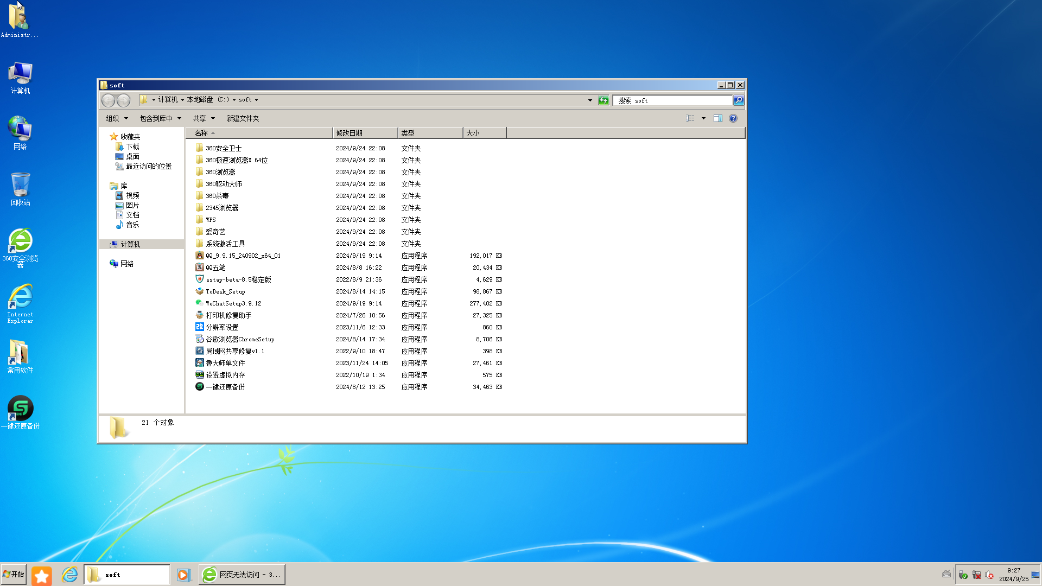The width and height of the screenshot is (1042, 586).
Task: Select the 局域网共享修复v1.1 icon
Action: 200,351
